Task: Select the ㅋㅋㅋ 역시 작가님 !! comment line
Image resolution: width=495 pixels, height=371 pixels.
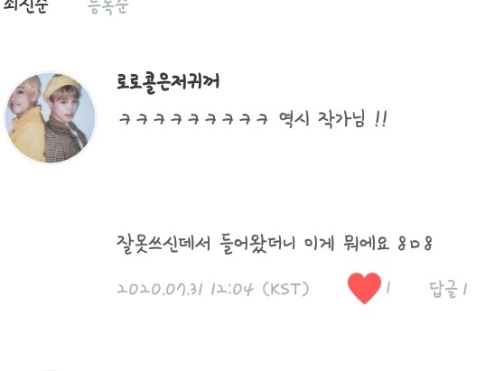Action: [x=253, y=119]
